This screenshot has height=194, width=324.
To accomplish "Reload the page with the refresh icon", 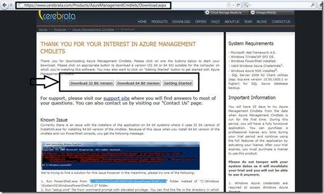I will click(238, 5).
